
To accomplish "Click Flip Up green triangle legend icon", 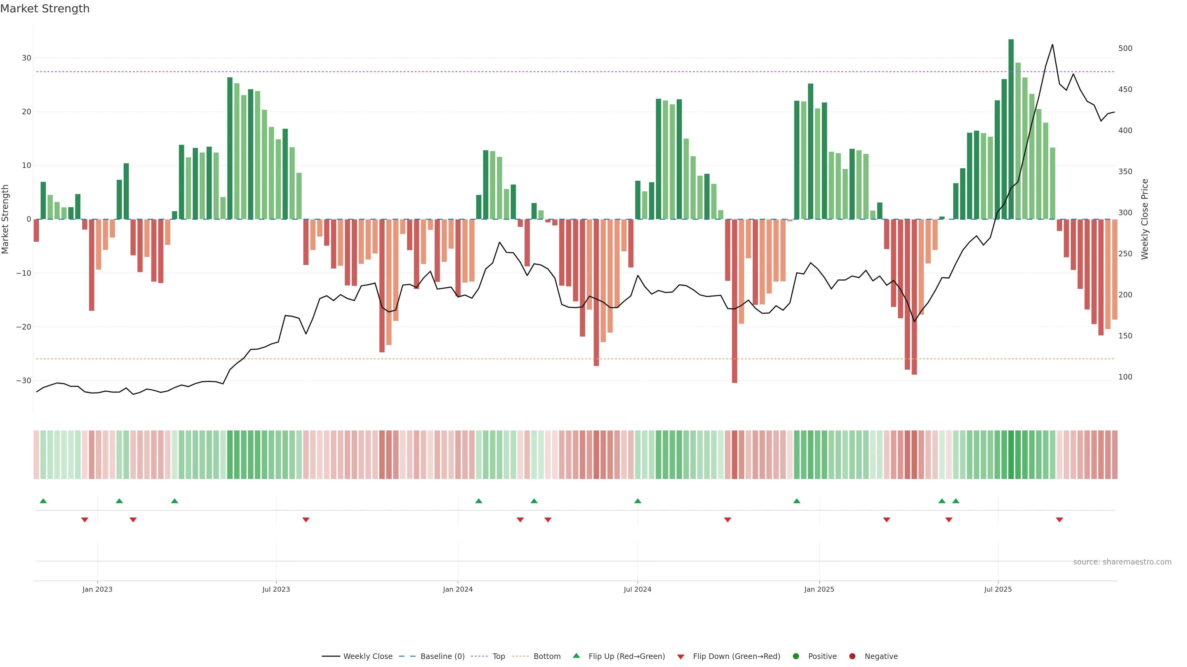I will tap(576, 656).
